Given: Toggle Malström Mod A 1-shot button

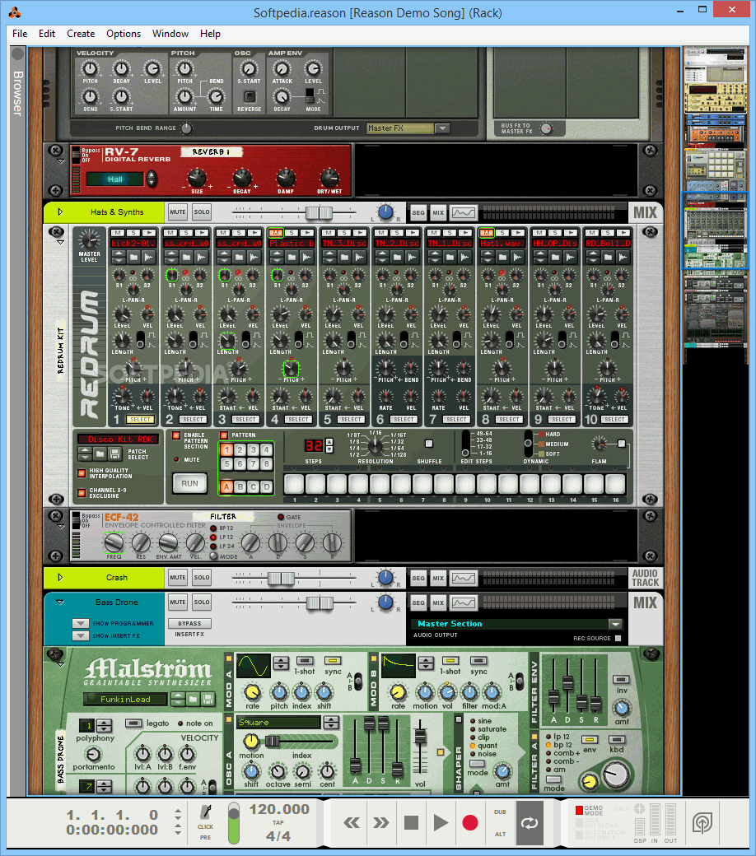Looking at the screenshot, I should point(305,661).
